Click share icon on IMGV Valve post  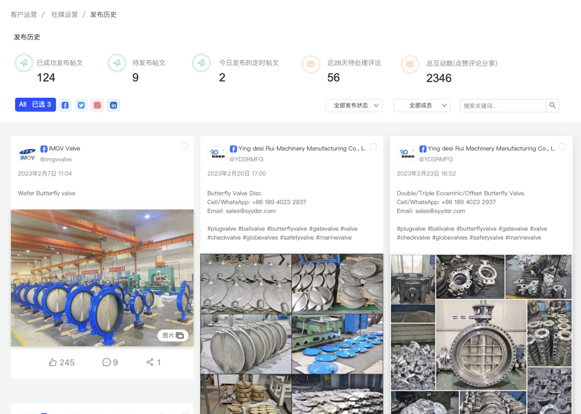point(150,362)
